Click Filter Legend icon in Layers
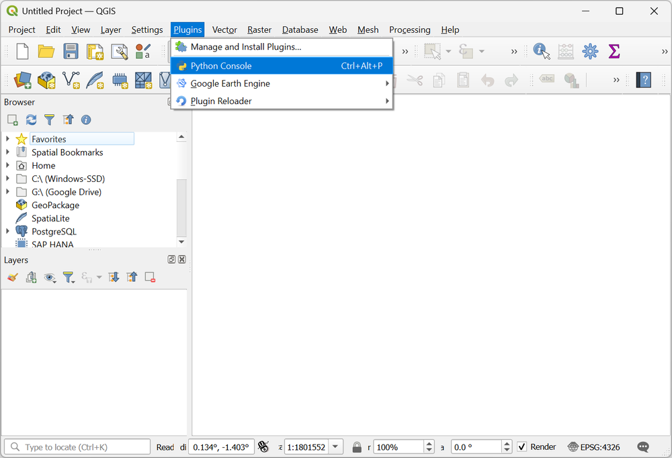The width and height of the screenshot is (672, 458). 69,277
